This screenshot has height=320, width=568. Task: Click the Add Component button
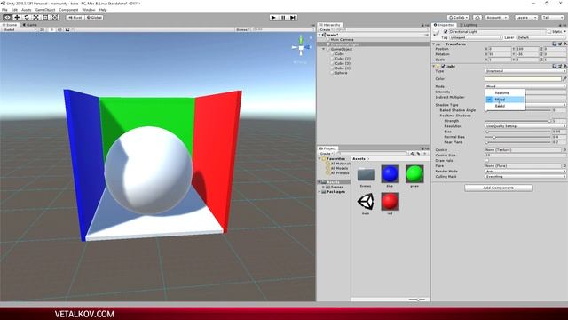tap(499, 188)
